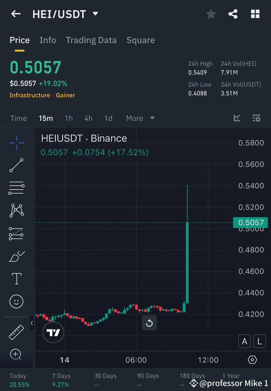
Task: Toggle auto scale with the A button
Action: coord(244,341)
